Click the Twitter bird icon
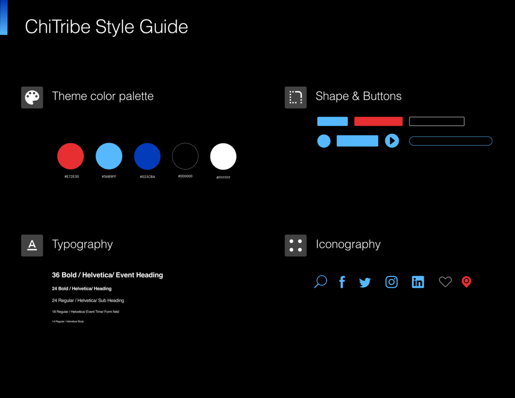The width and height of the screenshot is (515, 398). click(365, 282)
